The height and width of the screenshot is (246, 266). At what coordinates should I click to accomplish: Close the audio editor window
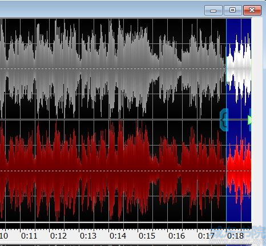click(x=252, y=10)
